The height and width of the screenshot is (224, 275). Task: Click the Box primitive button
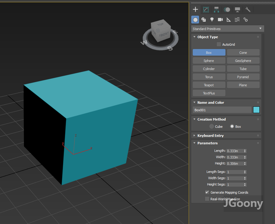[x=209, y=53]
